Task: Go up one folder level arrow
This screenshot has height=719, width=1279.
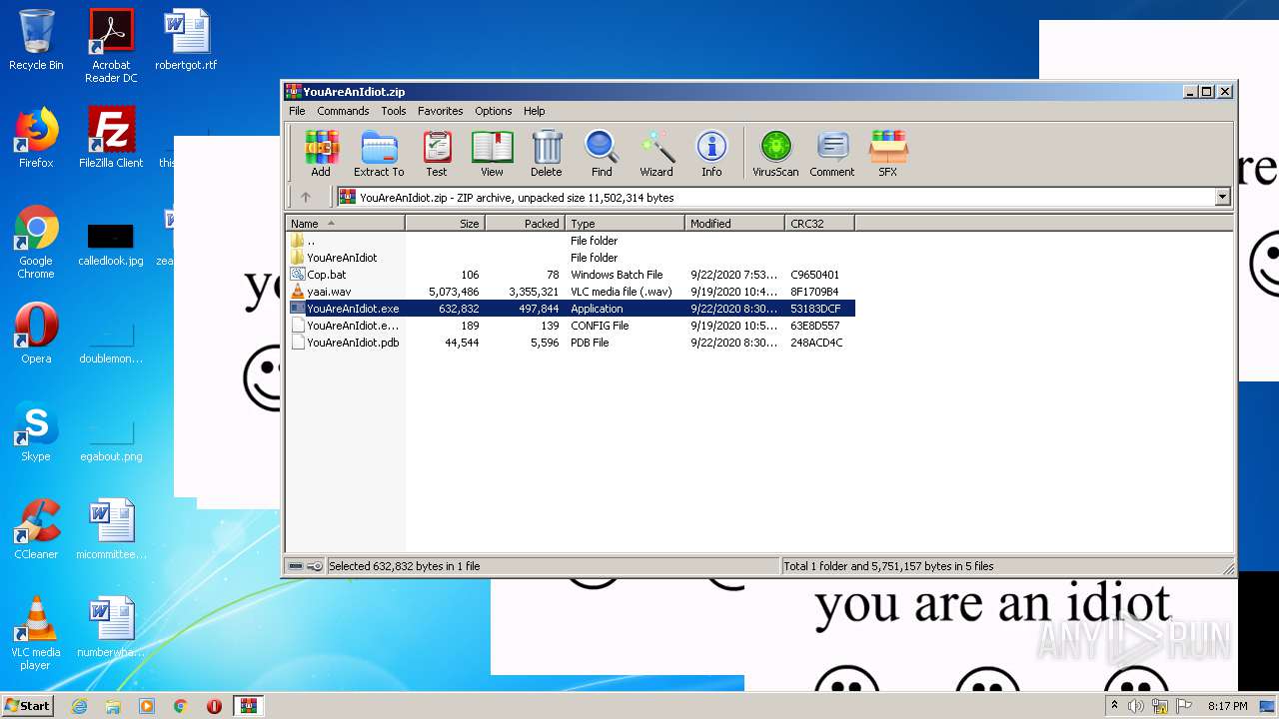Action: click(x=306, y=197)
